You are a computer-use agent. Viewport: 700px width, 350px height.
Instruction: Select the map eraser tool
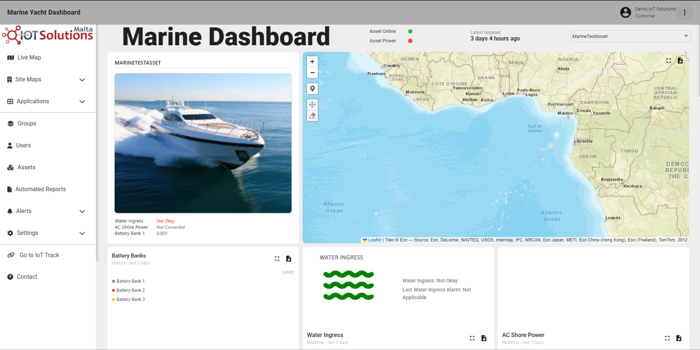point(312,116)
